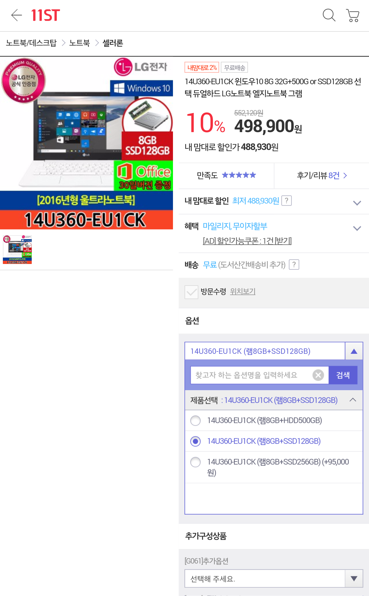Screen dimensions: 369x596
Task: Go to 노트북/데스크탑 breadcrumb category
Action: [x=31, y=43]
